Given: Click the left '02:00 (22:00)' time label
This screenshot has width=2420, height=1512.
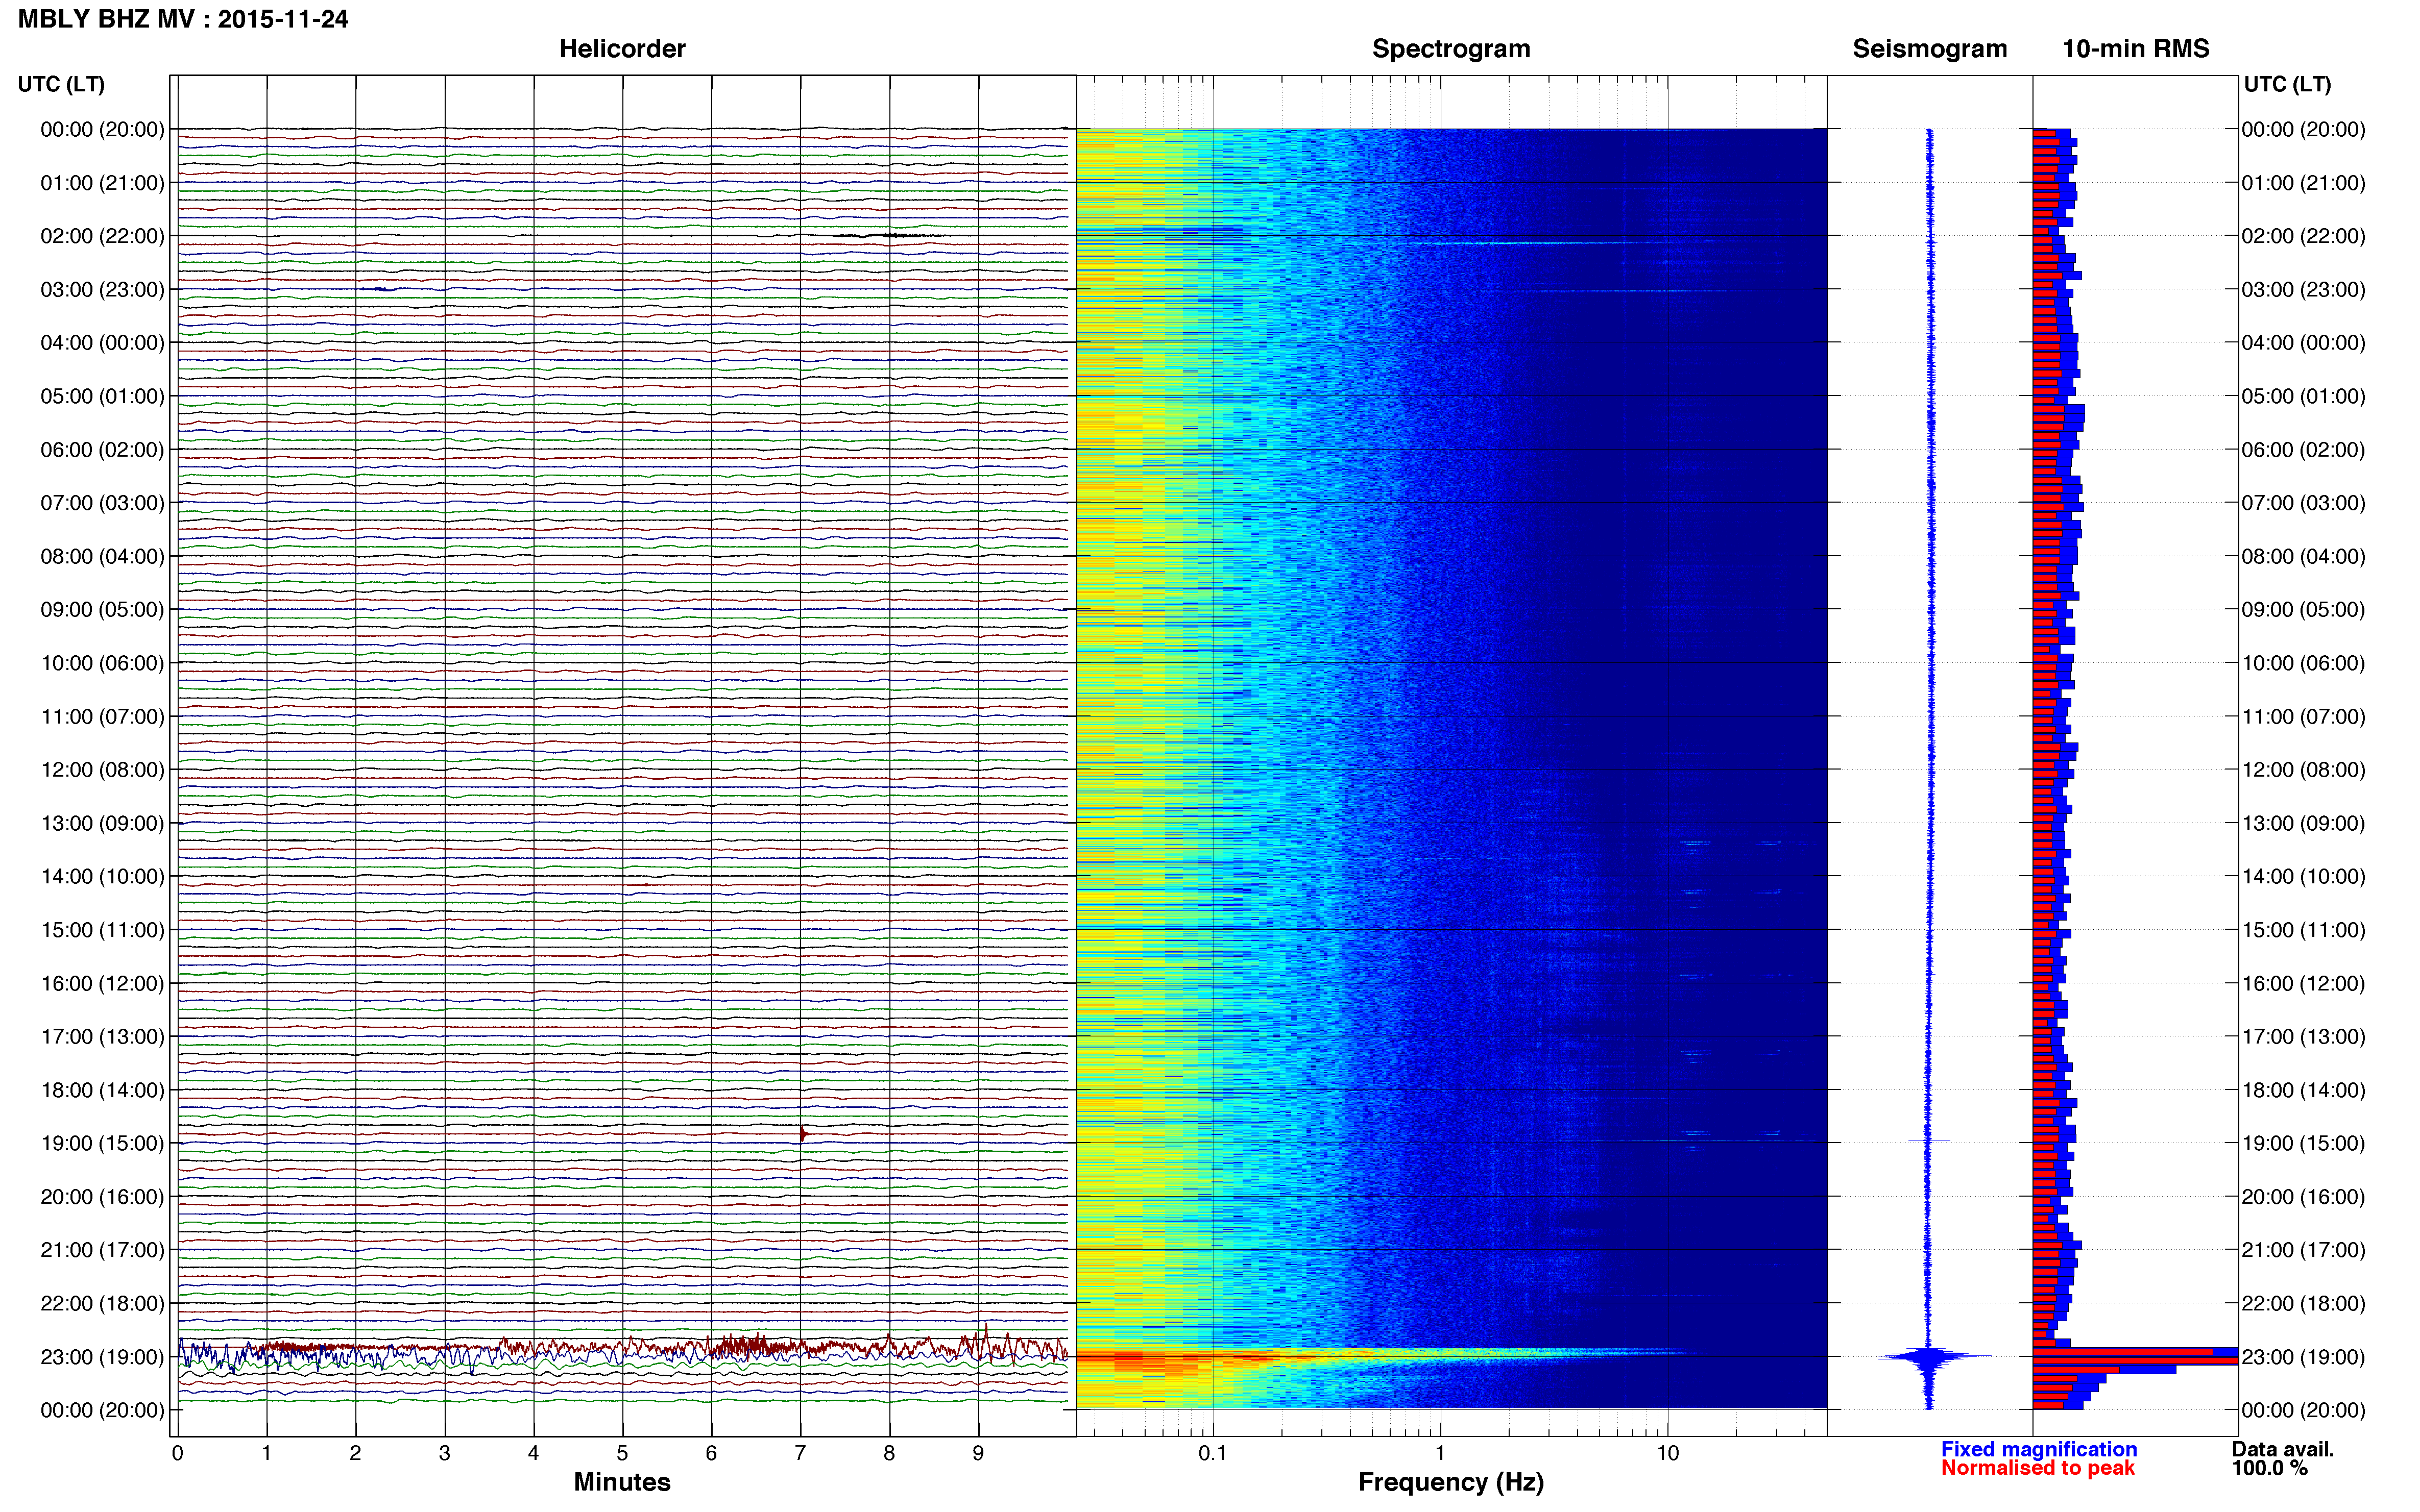Looking at the screenshot, I should point(102,236).
